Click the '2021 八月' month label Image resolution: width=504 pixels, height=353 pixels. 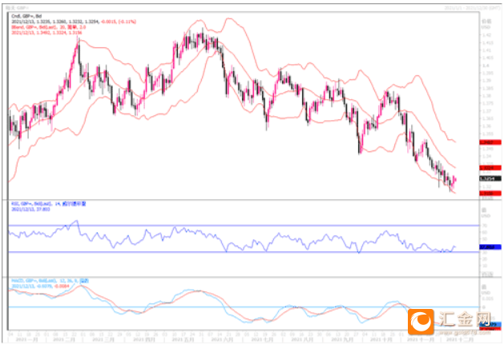pos(302,339)
